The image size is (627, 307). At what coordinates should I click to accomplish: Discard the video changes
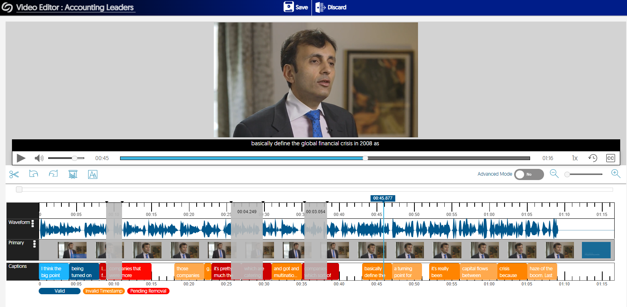pos(331,7)
